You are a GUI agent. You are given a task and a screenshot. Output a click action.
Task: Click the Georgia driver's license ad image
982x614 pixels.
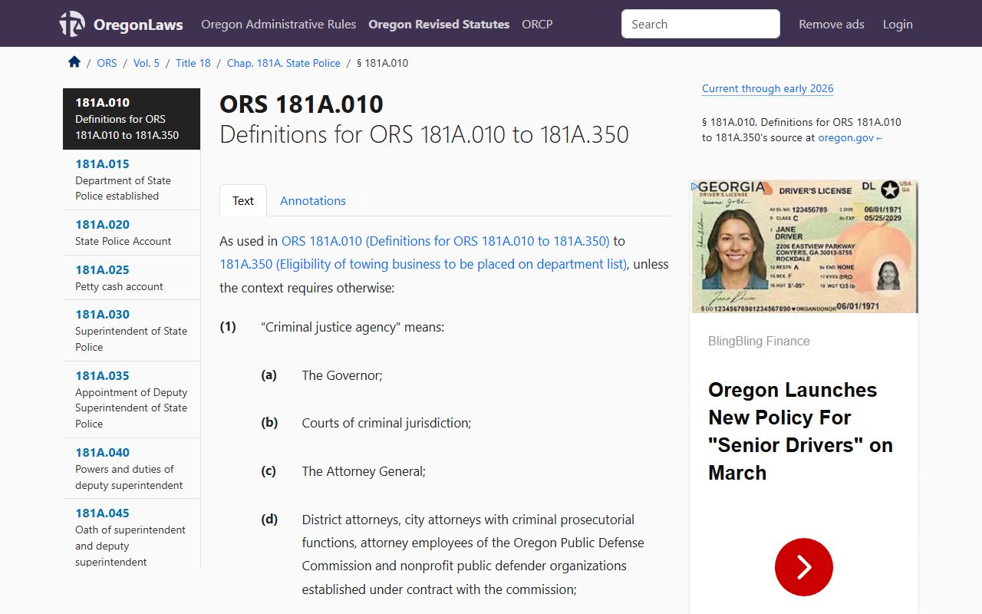click(x=804, y=246)
